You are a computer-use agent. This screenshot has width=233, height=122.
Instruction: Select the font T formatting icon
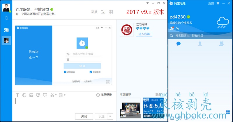pyautogui.click(x=17, y=95)
